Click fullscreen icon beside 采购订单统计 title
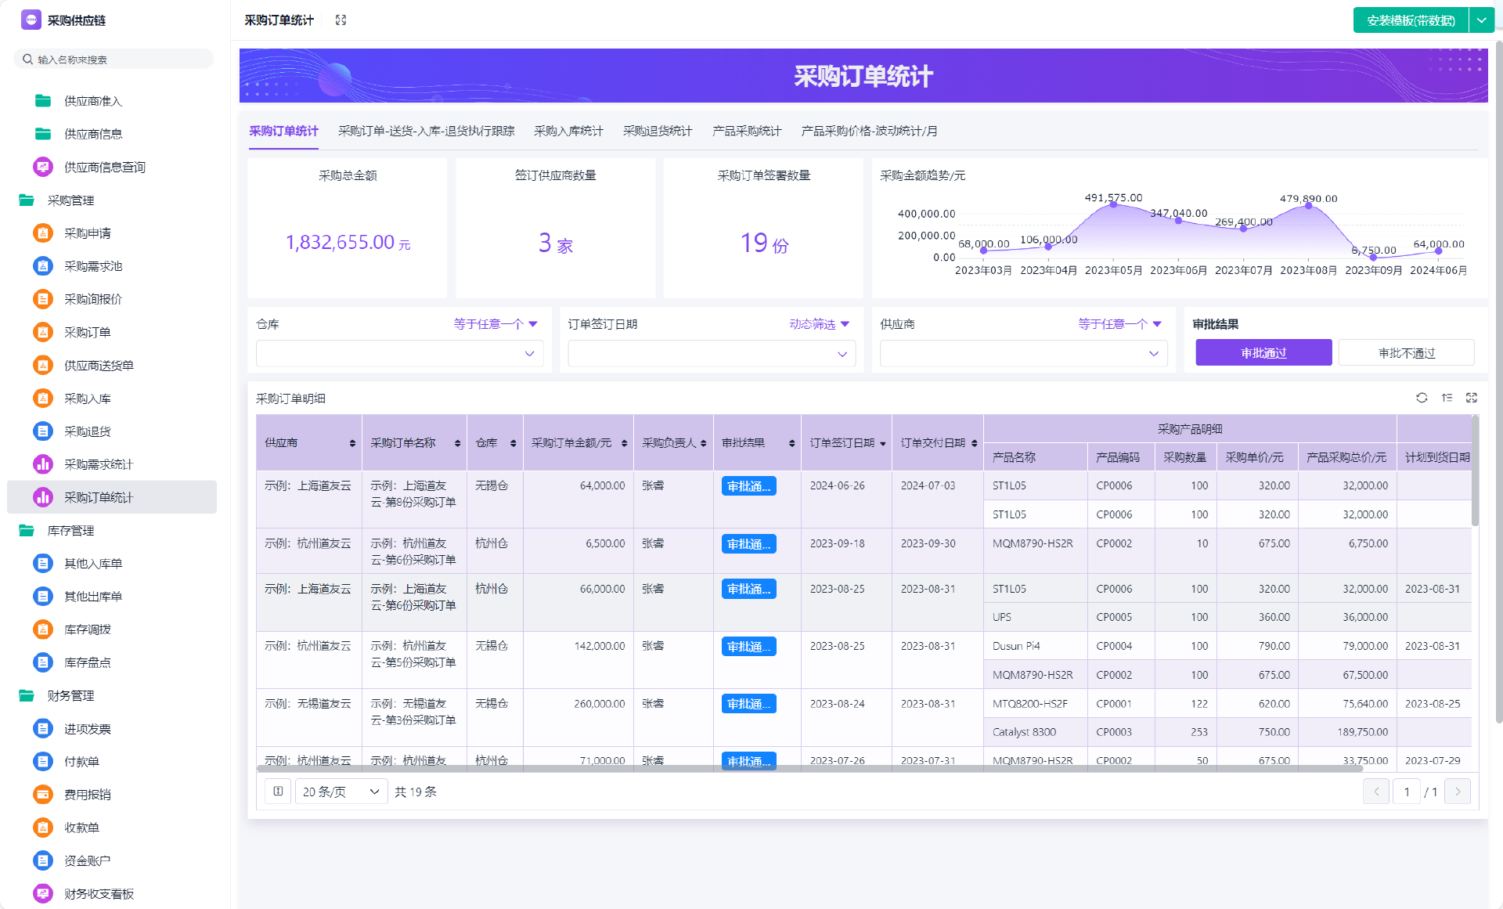The image size is (1503, 909). 341,20
